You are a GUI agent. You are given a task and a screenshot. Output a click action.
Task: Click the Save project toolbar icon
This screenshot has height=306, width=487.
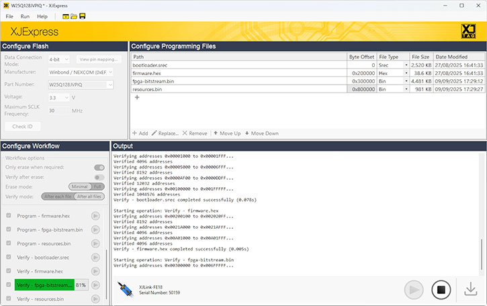[83, 16]
